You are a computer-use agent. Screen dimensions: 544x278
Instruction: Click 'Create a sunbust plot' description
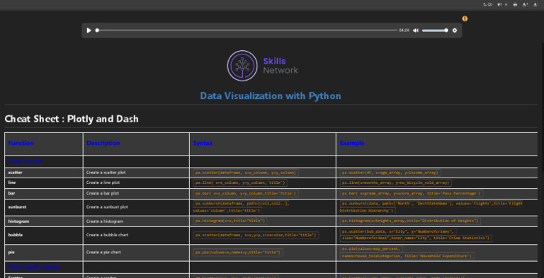click(x=107, y=207)
